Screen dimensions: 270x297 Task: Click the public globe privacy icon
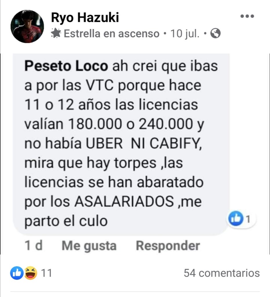215,33
